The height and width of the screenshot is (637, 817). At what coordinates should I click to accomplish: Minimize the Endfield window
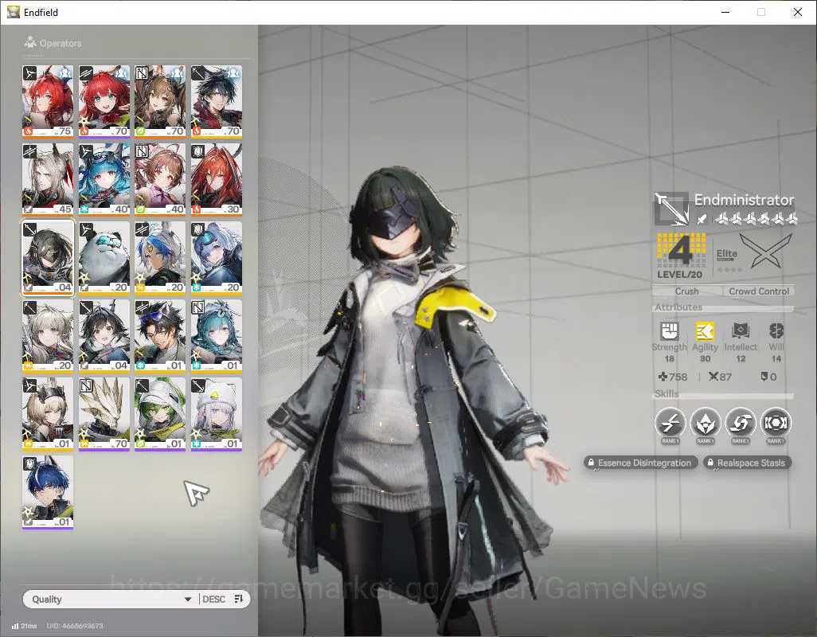725,12
